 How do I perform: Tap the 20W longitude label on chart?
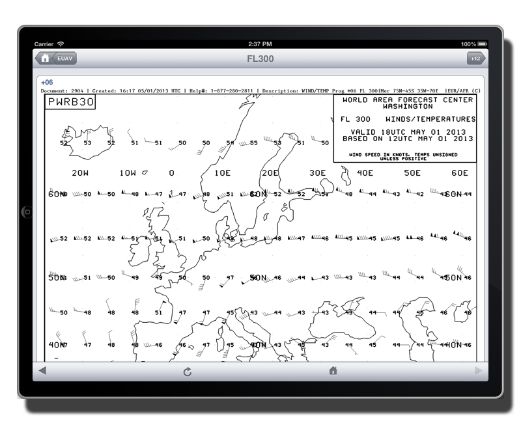click(80, 173)
